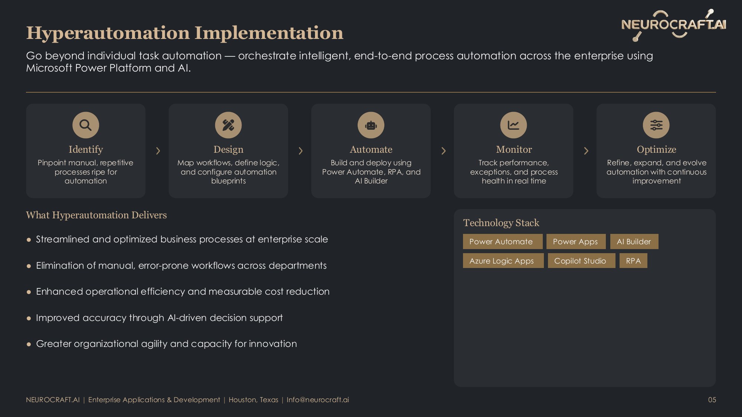
Task: Click the Identify step heading
Action: [x=86, y=149]
